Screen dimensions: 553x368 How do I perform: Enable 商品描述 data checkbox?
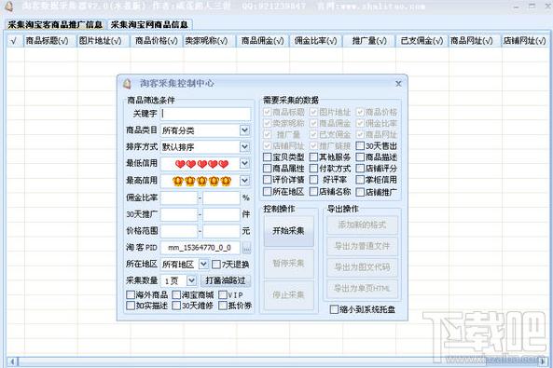(360, 157)
